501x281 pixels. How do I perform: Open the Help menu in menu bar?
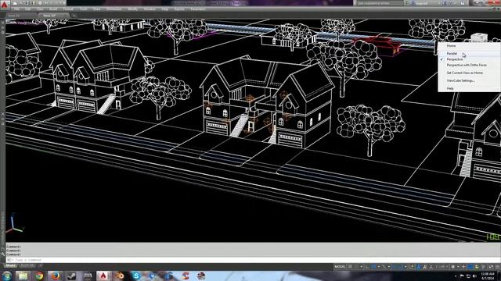165,9
